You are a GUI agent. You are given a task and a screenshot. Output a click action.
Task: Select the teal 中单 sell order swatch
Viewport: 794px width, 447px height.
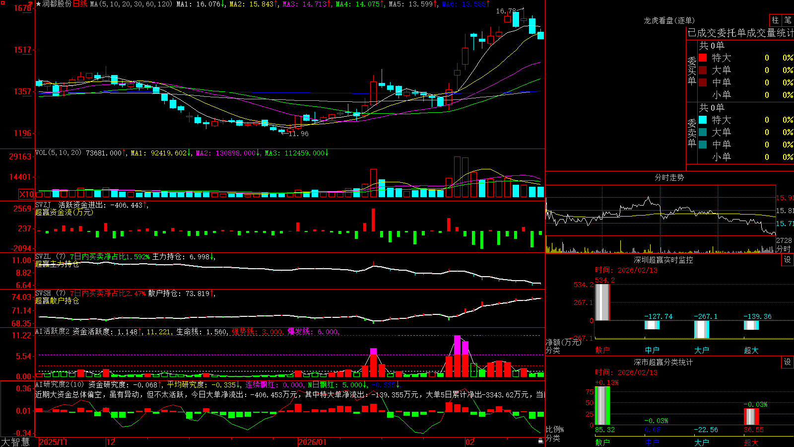coord(703,145)
